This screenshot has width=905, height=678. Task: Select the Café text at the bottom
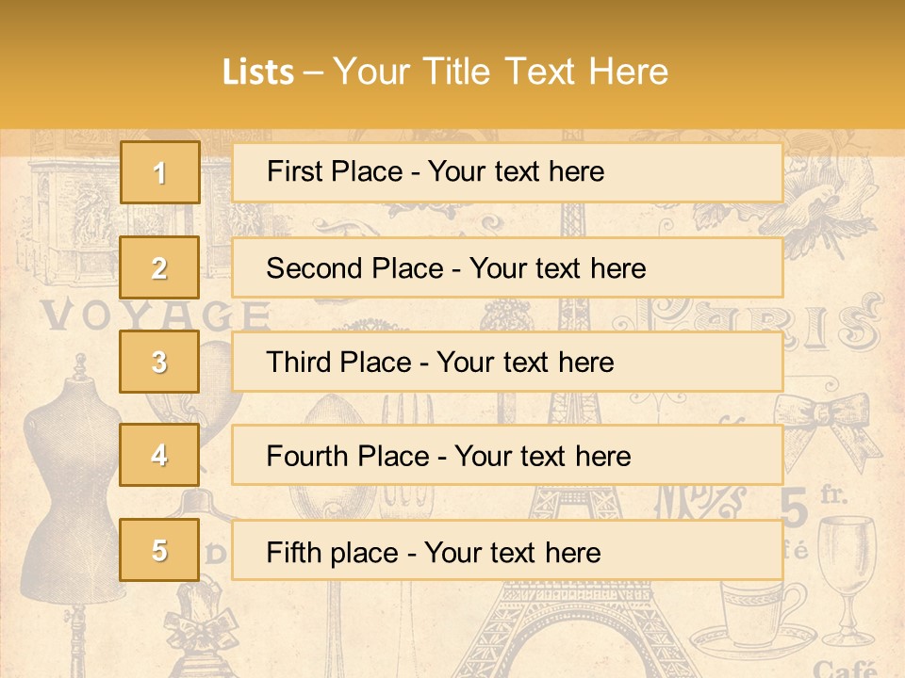[846, 668]
